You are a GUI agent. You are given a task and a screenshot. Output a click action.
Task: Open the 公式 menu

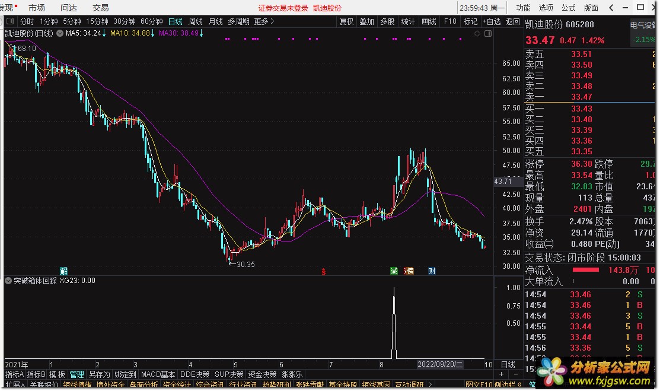pyautogui.click(x=568, y=8)
